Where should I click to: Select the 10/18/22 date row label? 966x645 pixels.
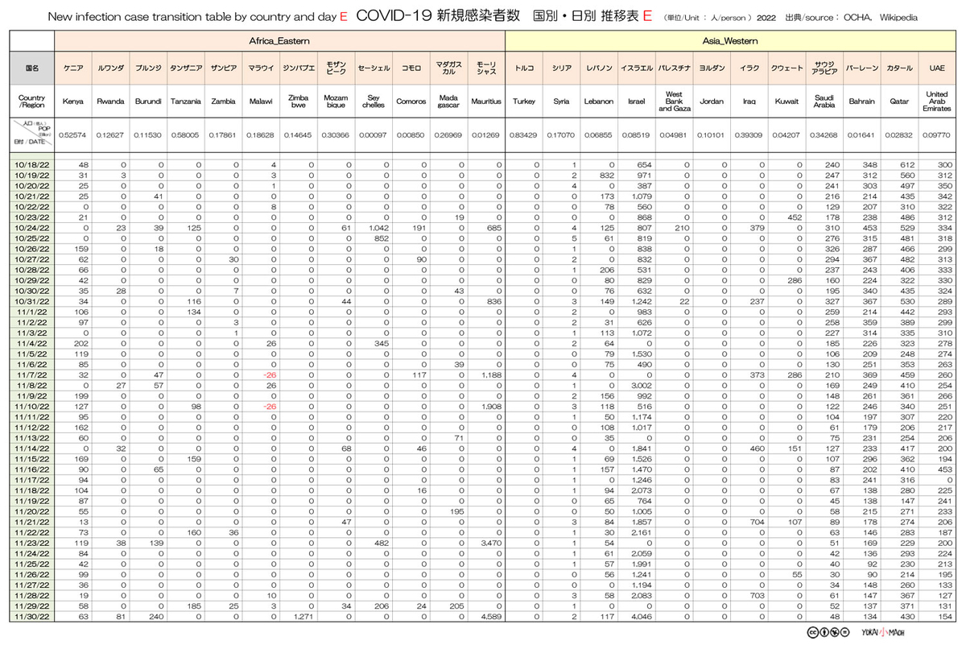coord(32,165)
